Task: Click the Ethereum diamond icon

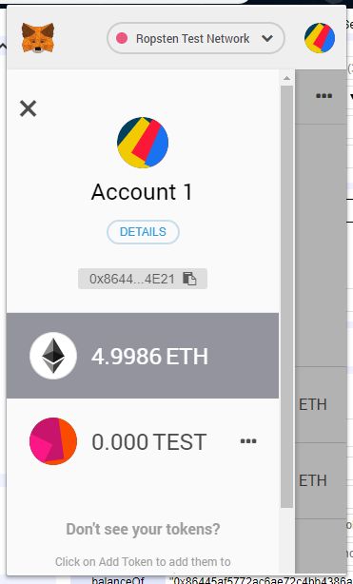Action: [53, 356]
